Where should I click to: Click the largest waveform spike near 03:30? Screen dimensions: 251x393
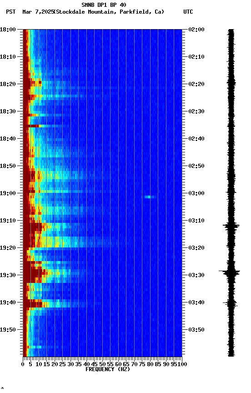tap(230, 272)
